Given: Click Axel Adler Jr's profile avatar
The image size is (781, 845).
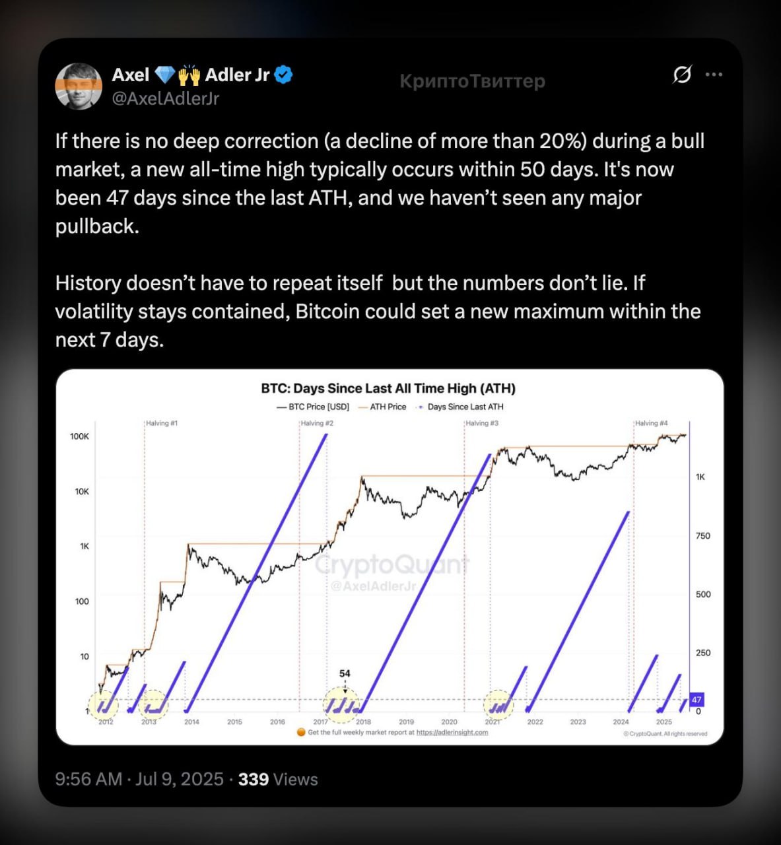Looking at the screenshot, I should (x=79, y=86).
